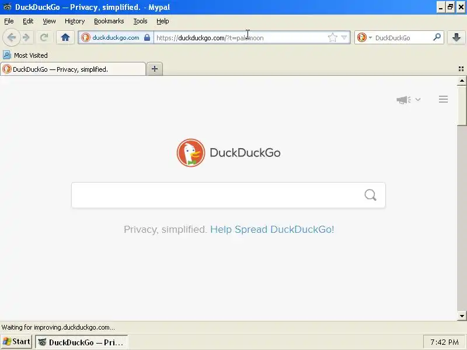Click the duckduckgo.com site identity label
The width and height of the screenshot is (467, 350).
point(116,37)
